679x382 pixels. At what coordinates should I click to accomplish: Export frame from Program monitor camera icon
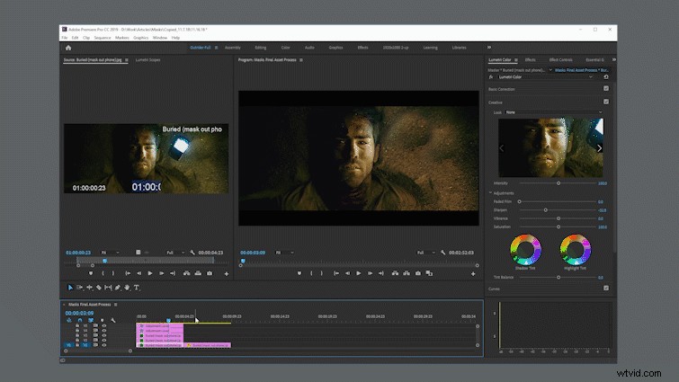point(418,273)
